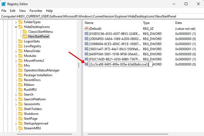This screenshot has width=204, height=136.
Task: Select the Shell Folders tree key
Action: (x=33, y=109)
